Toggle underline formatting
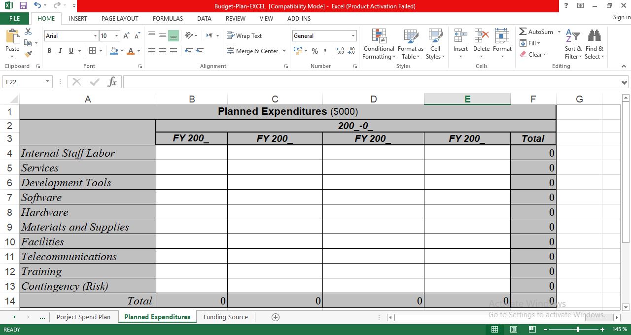631x335 pixels. (70, 51)
